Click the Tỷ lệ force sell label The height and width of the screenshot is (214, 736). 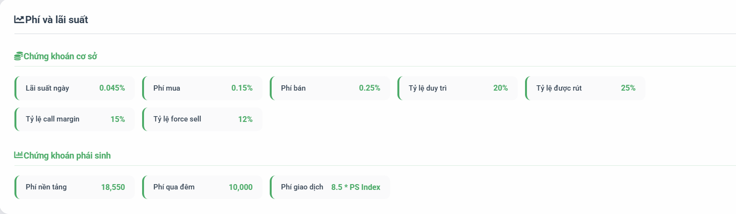pos(177,119)
